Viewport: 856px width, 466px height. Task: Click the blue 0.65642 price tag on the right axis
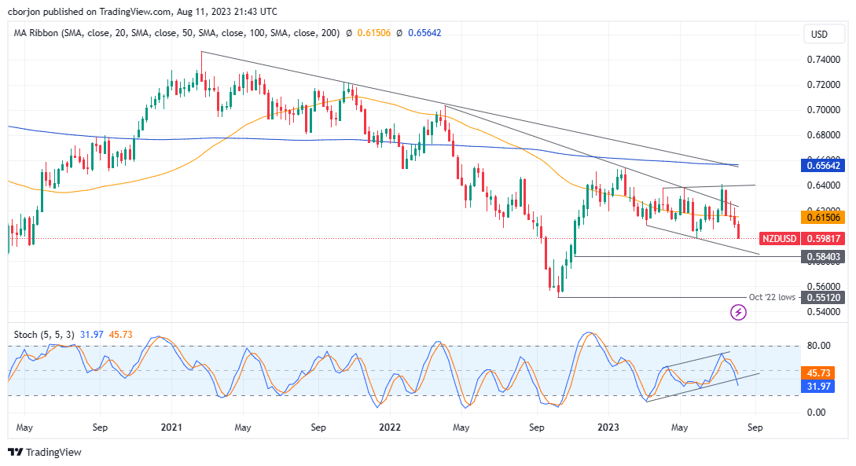coord(825,166)
